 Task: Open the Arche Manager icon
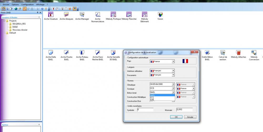pyautogui.click(x=82, y=16)
